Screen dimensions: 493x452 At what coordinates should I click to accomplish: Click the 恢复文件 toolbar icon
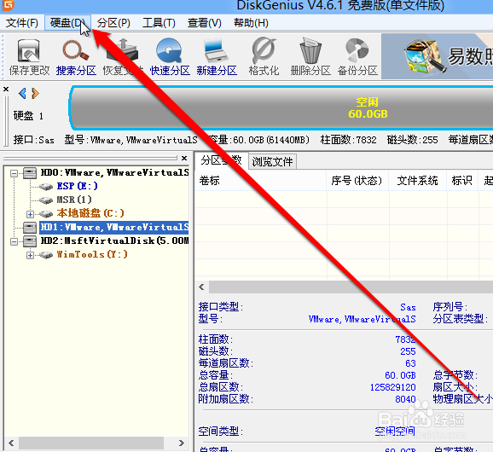[x=123, y=57]
